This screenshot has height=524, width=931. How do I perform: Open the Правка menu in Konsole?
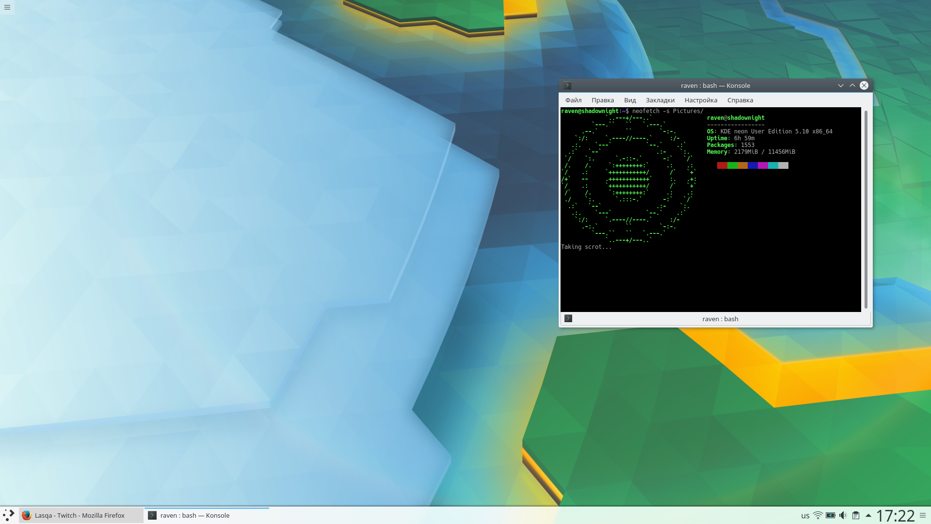[603, 100]
